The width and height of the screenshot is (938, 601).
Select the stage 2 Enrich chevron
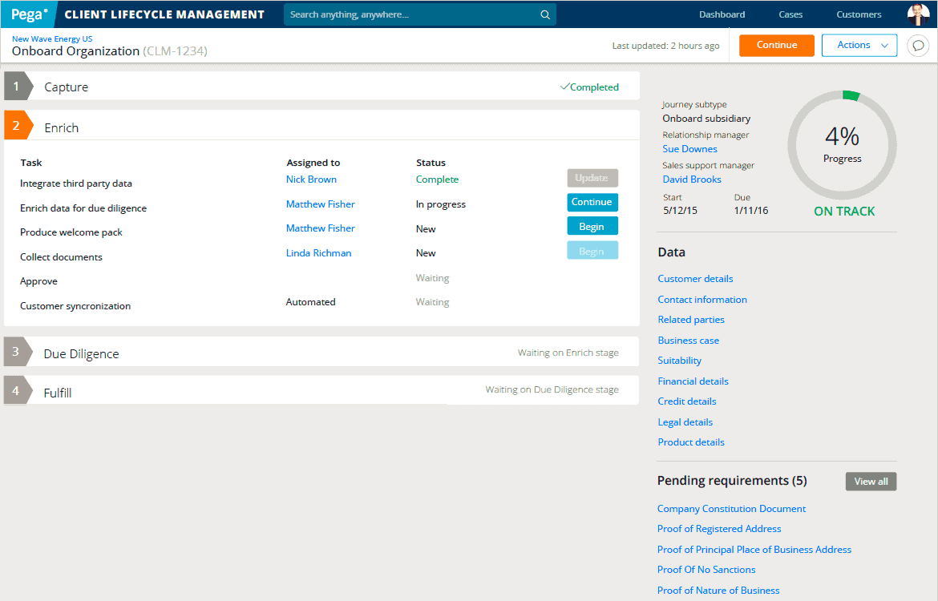[18, 126]
